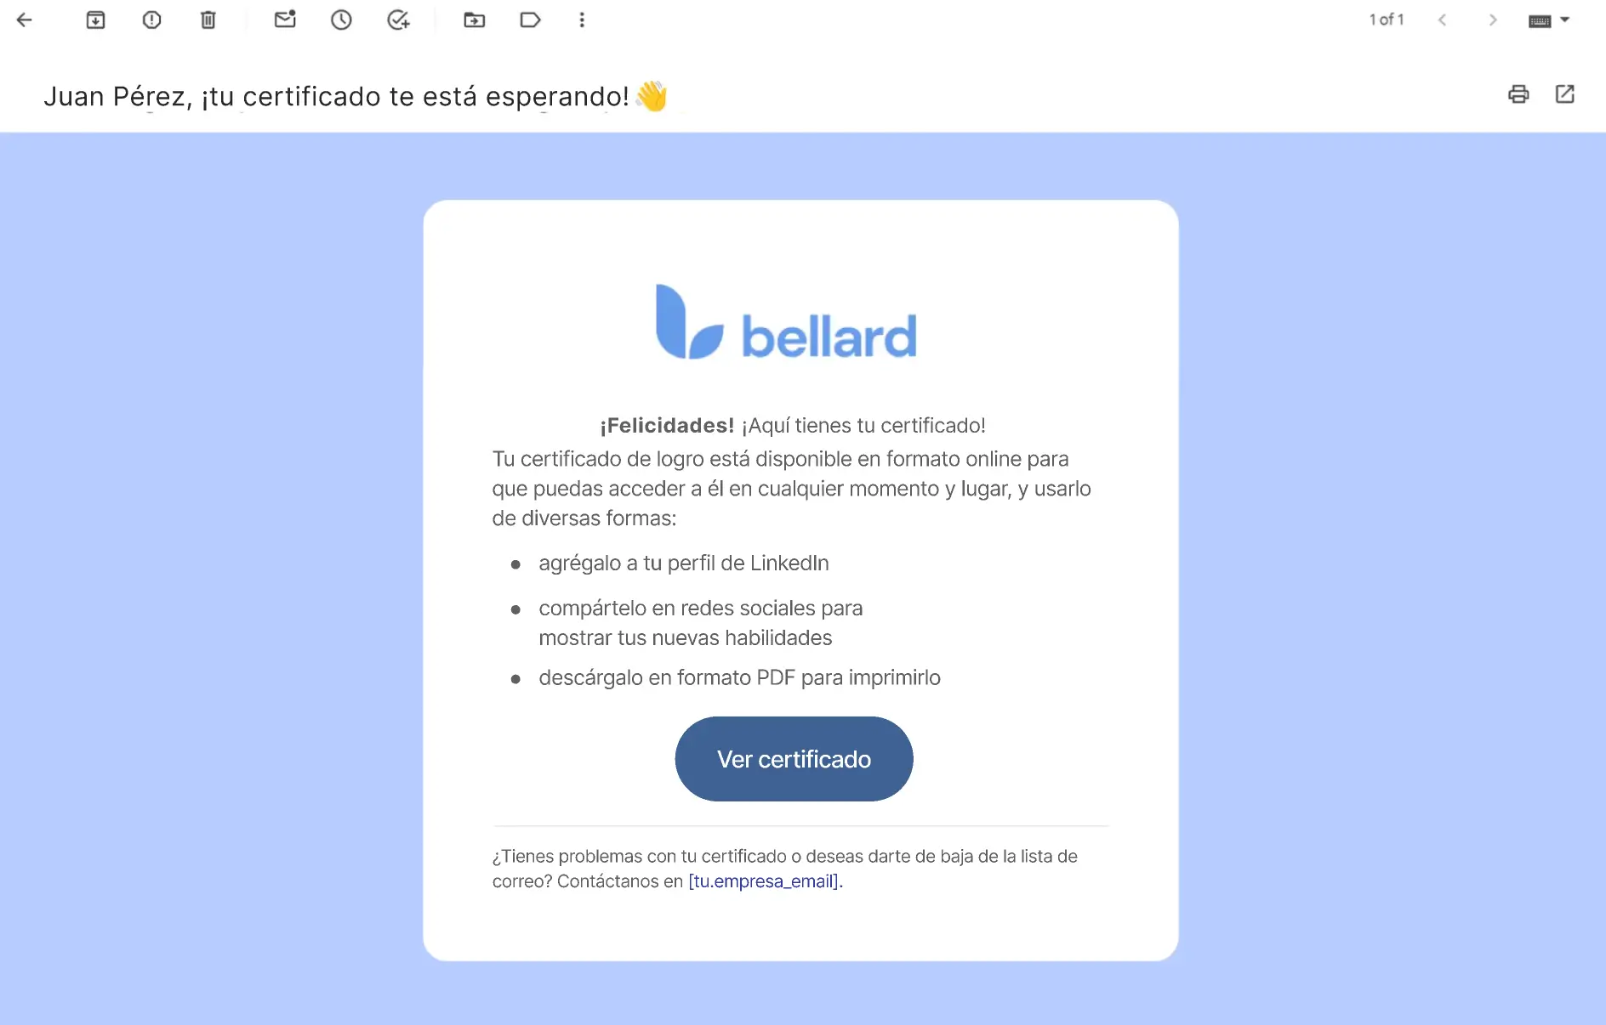Go back to the inbox
The height and width of the screenshot is (1025, 1606).
pos(25,20)
